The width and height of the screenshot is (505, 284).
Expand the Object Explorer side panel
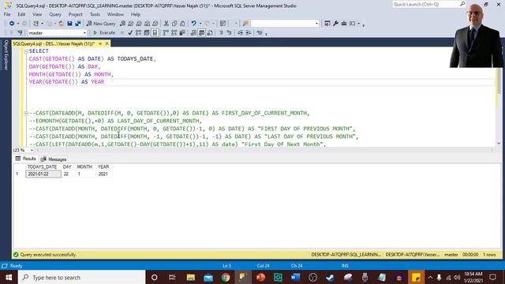[6, 54]
